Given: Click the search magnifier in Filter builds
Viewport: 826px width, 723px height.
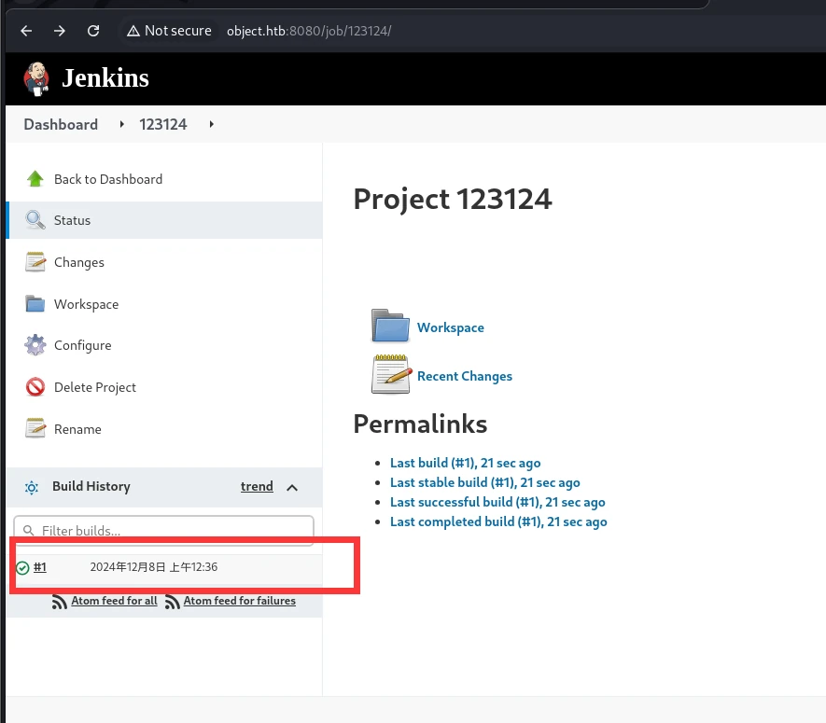Looking at the screenshot, I should 28,530.
